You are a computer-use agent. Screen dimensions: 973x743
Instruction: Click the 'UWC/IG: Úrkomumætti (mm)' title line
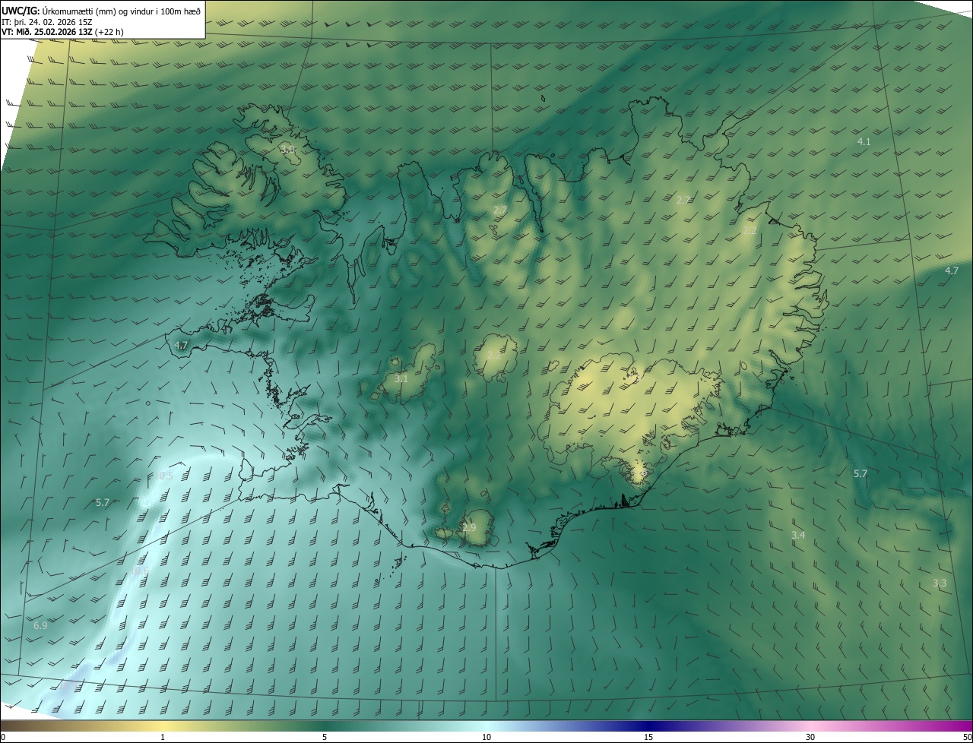click(101, 11)
